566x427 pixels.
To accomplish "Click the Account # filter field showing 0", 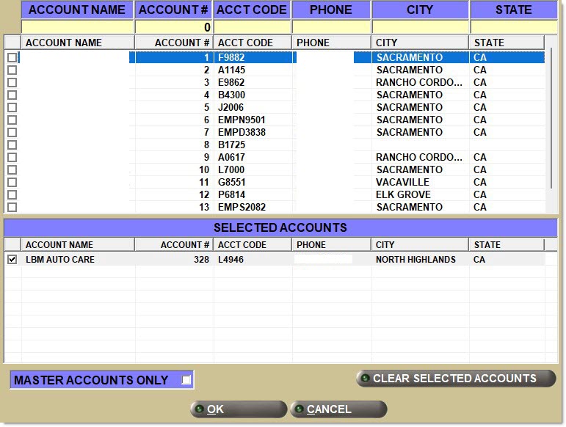I will pyautogui.click(x=174, y=27).
